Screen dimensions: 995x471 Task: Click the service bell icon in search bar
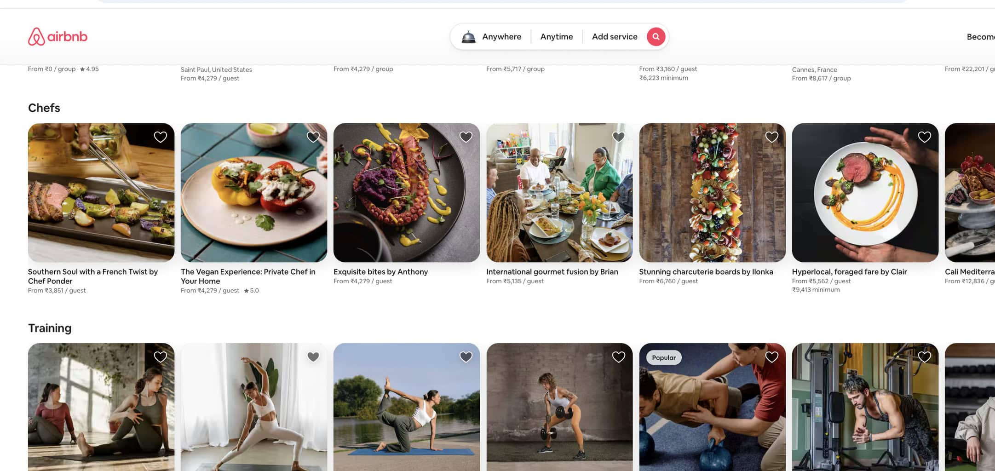click(x=468, y=37)
